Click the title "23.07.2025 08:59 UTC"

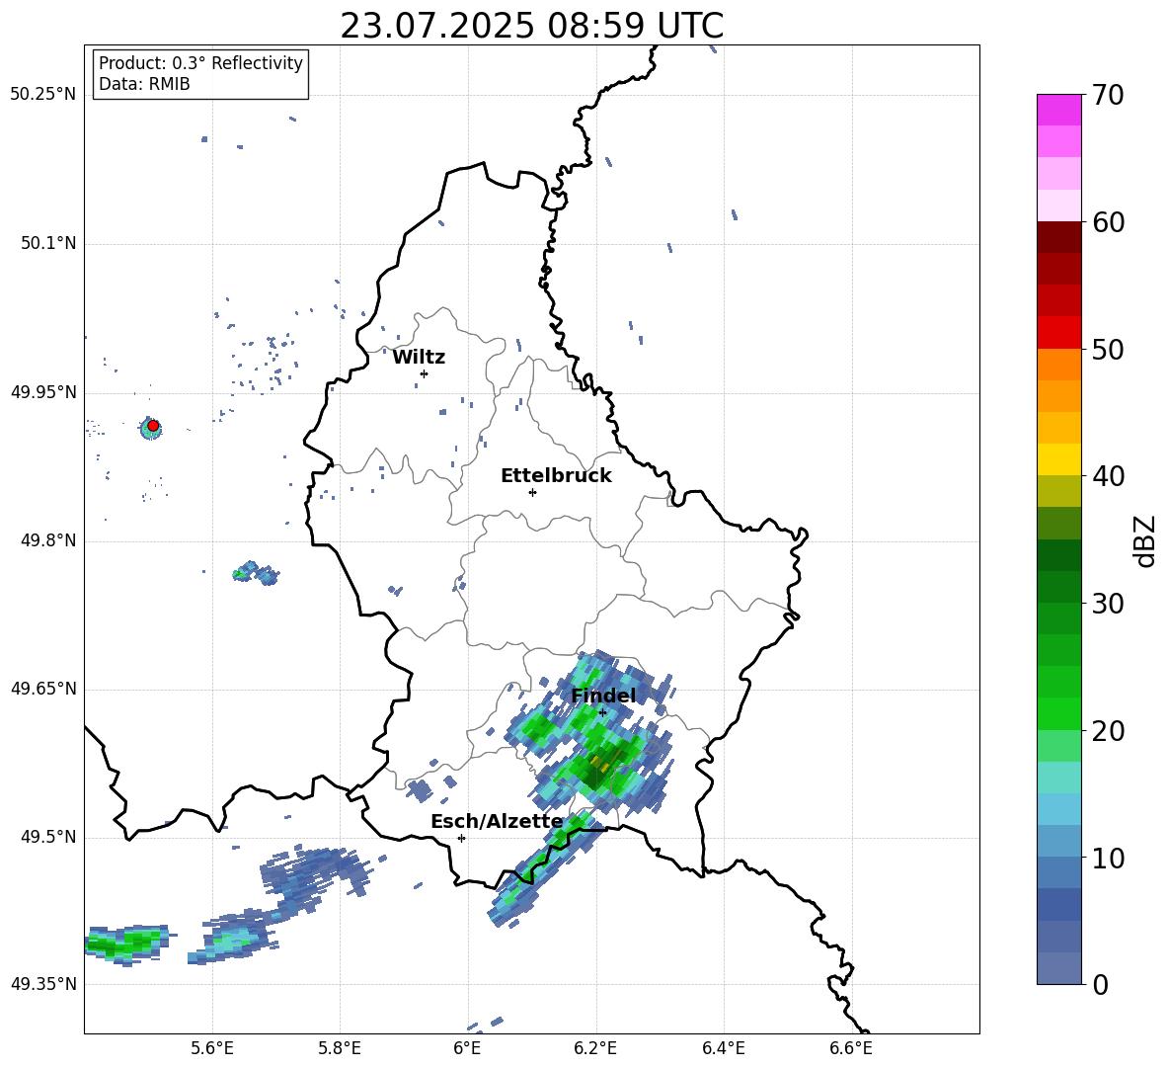[531, 26]
